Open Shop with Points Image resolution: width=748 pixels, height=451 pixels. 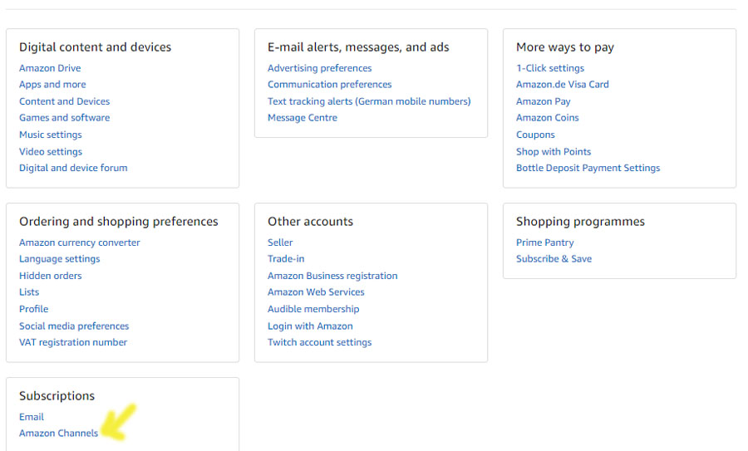[x=554, y=152]
